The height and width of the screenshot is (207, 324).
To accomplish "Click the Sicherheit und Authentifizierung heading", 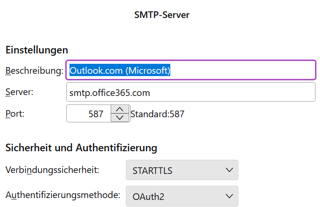I will [81, 147].
